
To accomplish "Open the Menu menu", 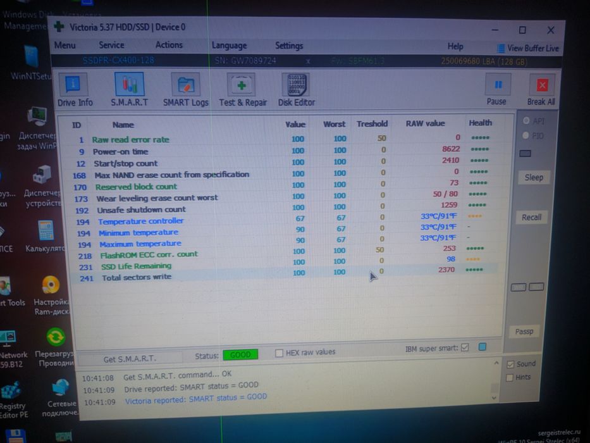I will (x=65, y=45).
